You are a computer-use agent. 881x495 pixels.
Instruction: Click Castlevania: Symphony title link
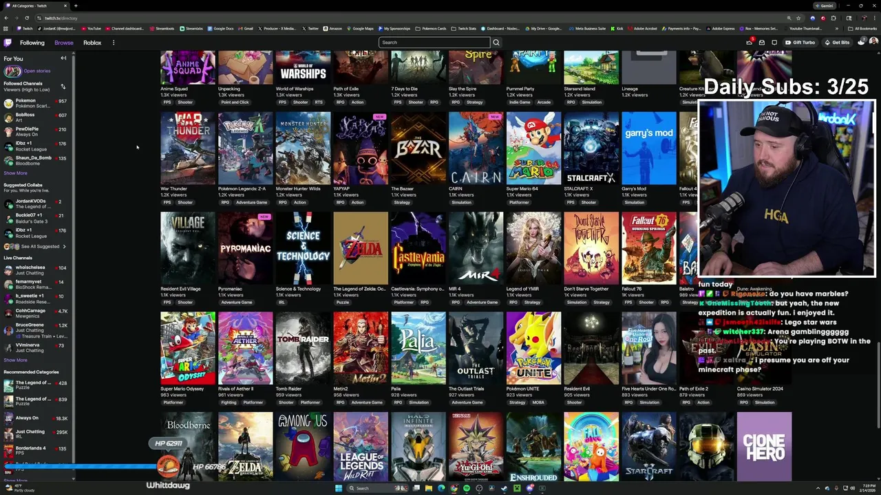coord(417,289)
